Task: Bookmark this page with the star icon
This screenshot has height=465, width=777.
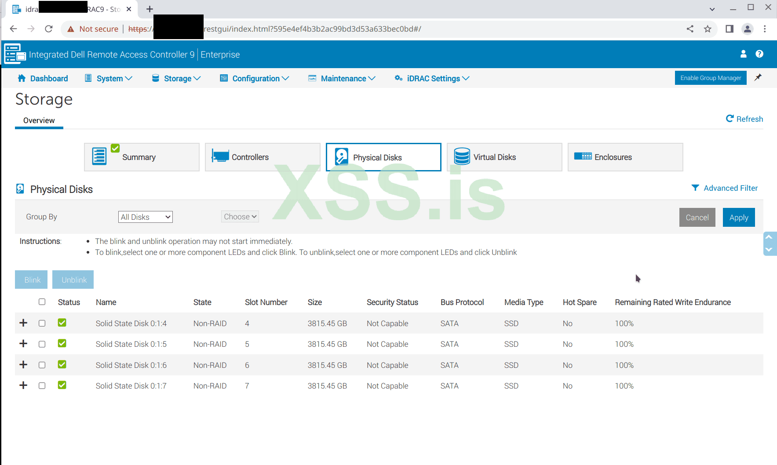Action: [707, 29]
